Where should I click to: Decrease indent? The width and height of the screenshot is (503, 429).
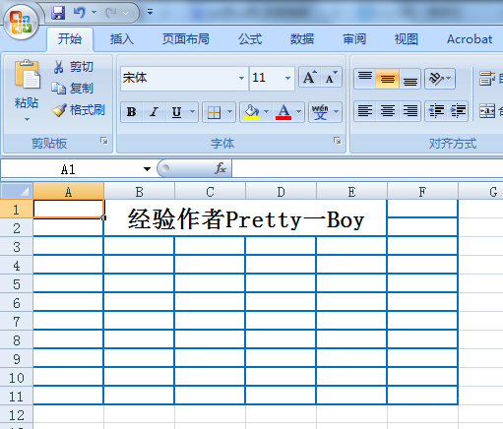[436, 111]
